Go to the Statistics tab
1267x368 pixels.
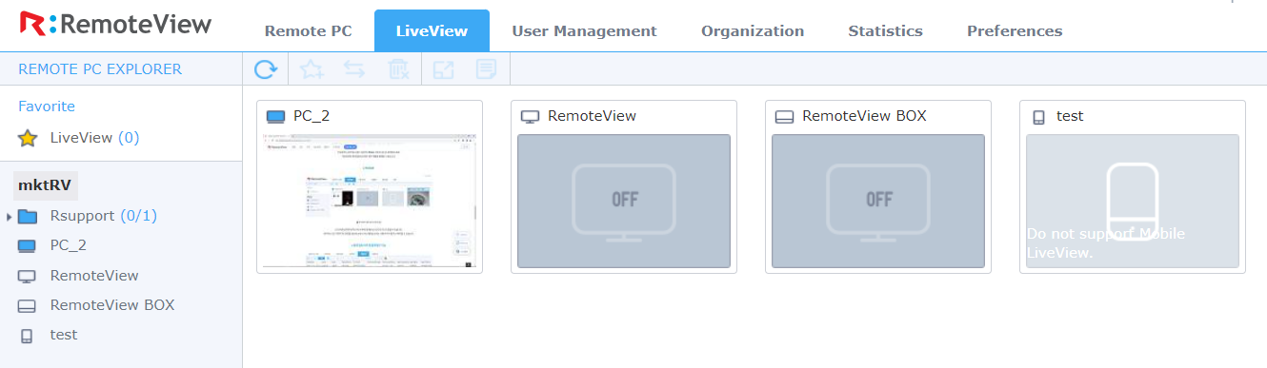[886, 30]
